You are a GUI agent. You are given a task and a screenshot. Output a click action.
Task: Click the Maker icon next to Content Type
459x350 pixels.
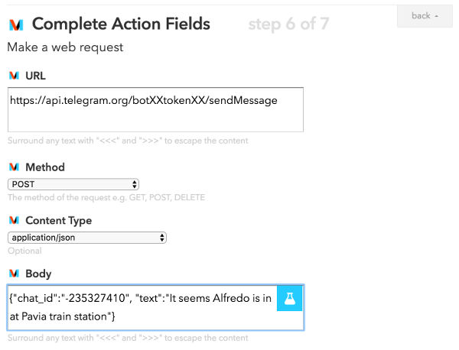[x=14, y=220]
